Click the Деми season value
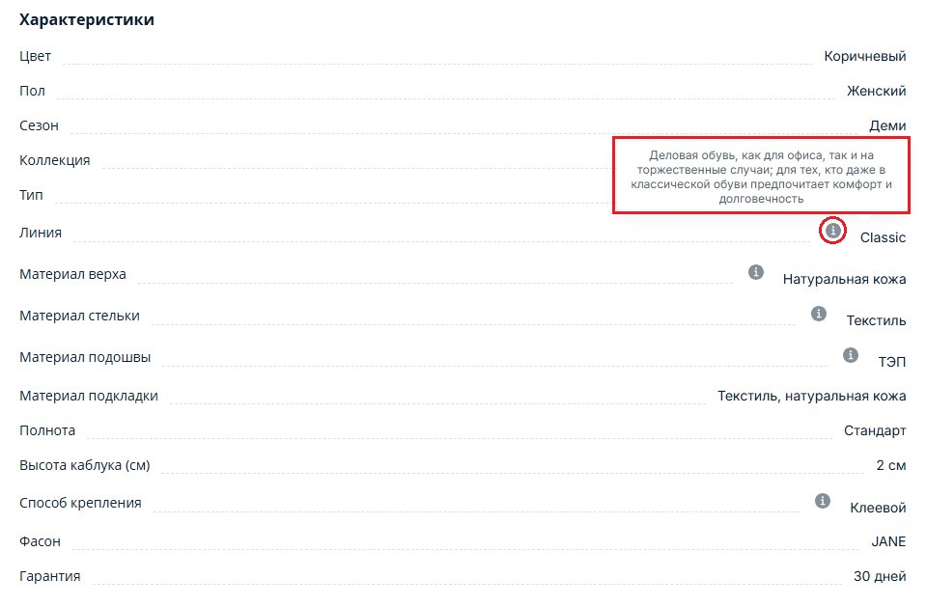 pos(887,125)
